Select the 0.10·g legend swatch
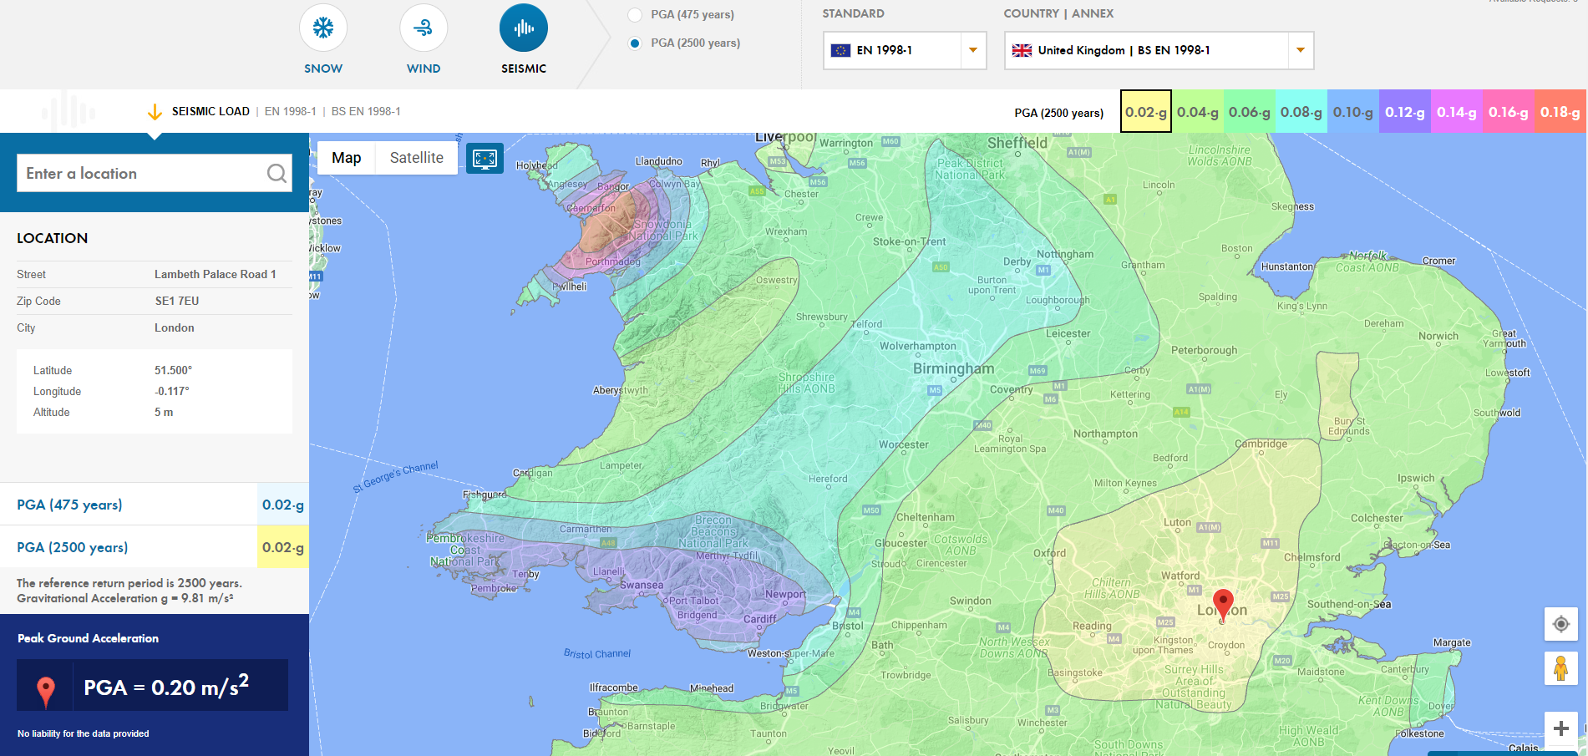 click(x=1353, y=112)
